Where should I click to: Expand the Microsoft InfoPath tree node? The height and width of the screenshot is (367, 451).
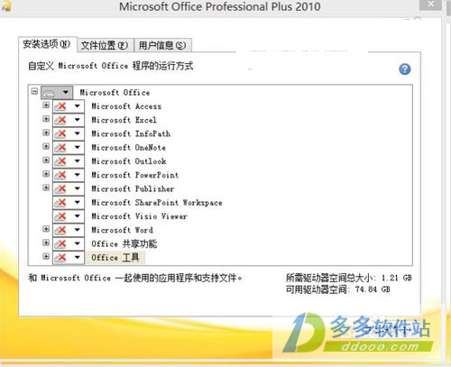46,133
